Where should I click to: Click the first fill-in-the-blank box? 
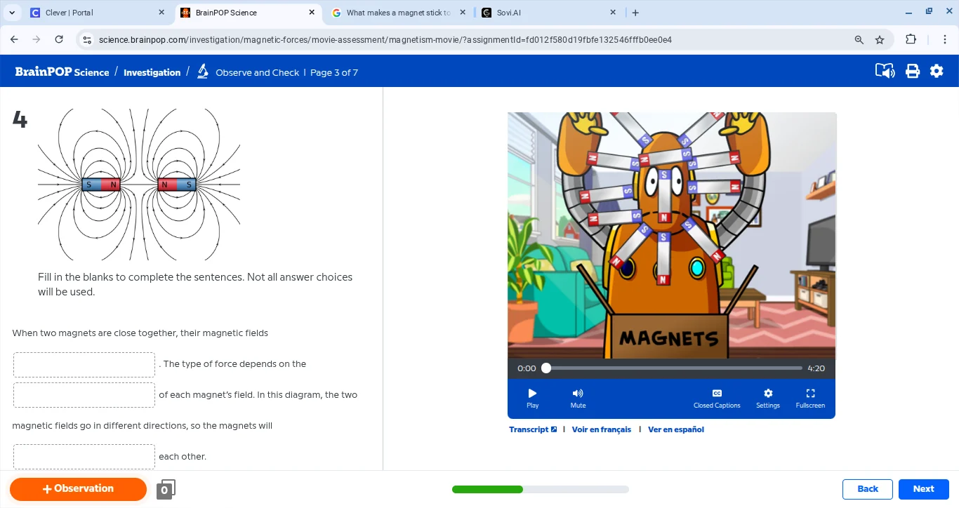pos(84,365)
